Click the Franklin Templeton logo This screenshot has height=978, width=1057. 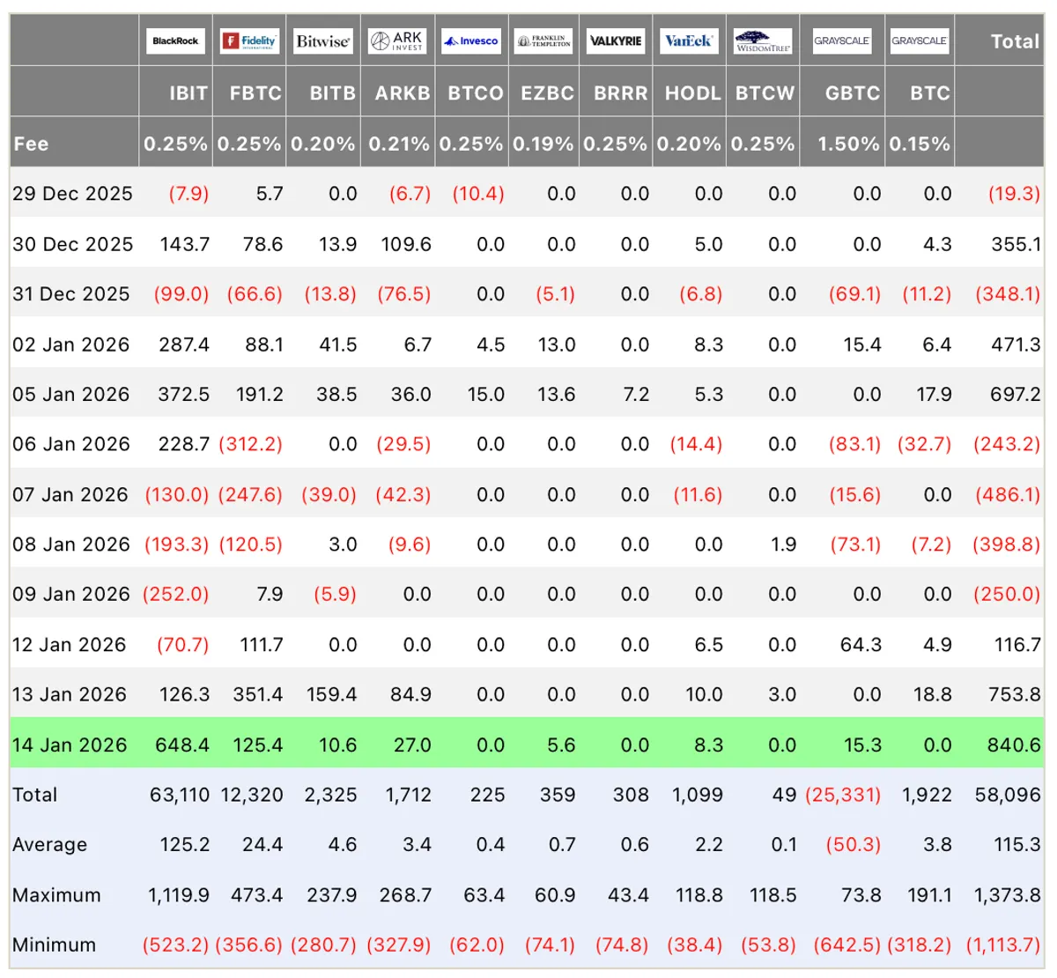543,41
